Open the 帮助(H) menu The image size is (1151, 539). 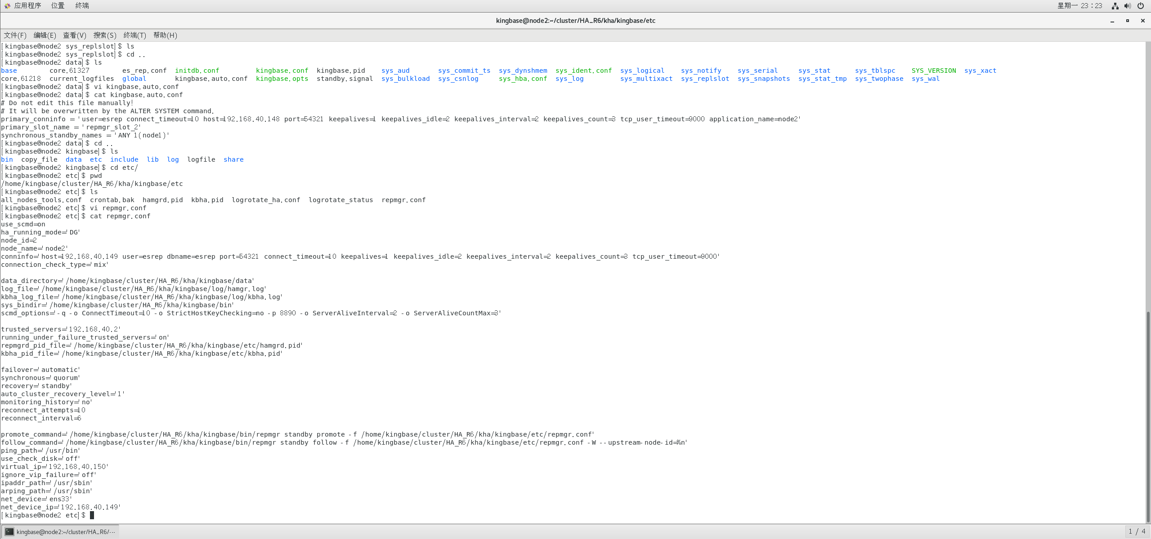[x=165, y=35]
